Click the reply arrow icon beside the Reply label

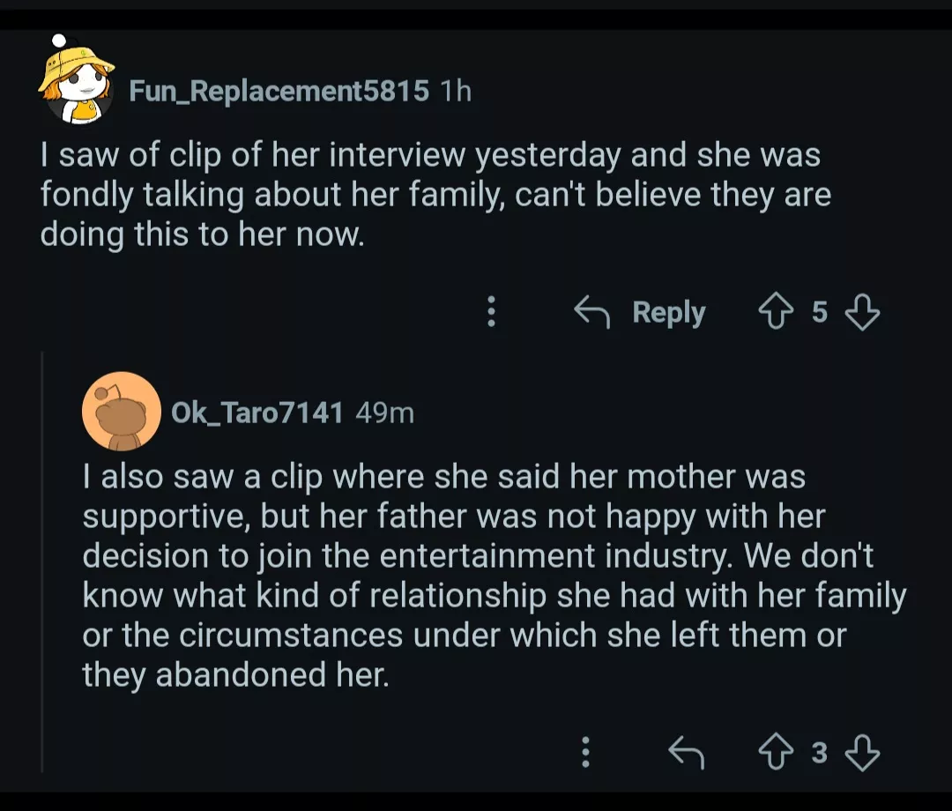pos(592,312)
